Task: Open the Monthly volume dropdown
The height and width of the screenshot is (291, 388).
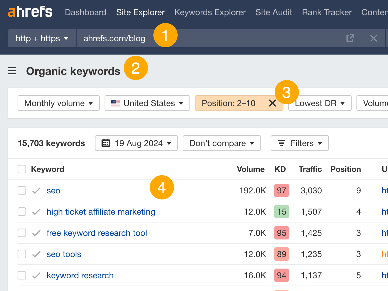Action: [58, 103]
